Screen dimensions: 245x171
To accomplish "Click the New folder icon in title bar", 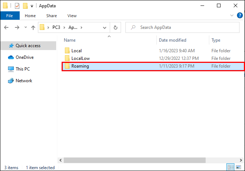I will [x=25, y=6].
